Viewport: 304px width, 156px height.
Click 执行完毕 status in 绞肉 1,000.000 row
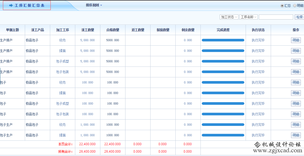[x=258, y=125]
